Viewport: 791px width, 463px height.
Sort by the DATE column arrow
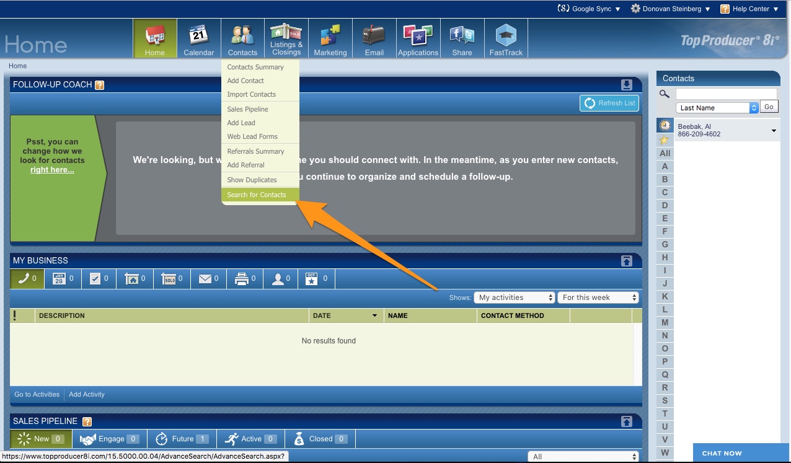tap(374, 316)
